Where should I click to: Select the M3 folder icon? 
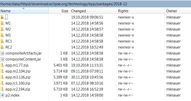click(2, 35)
